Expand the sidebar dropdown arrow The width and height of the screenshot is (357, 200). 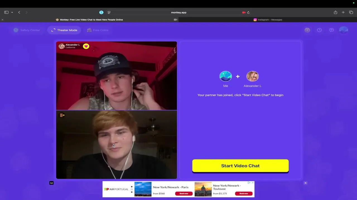point(12,12)
